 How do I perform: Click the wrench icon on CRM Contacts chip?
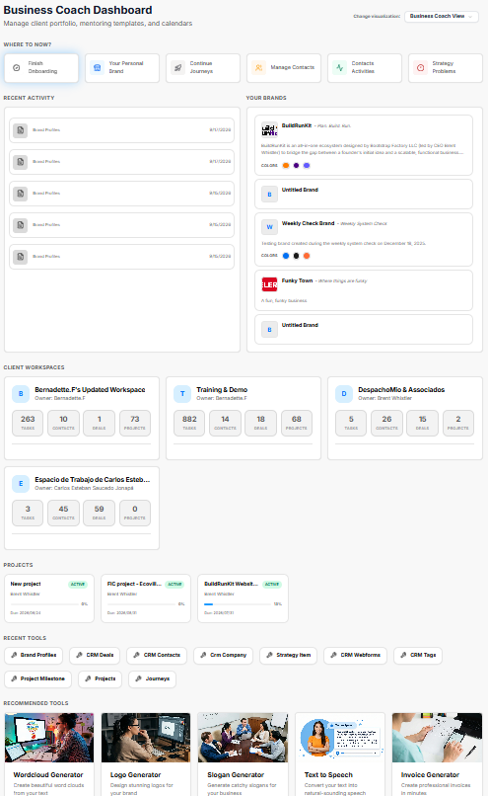137,655
